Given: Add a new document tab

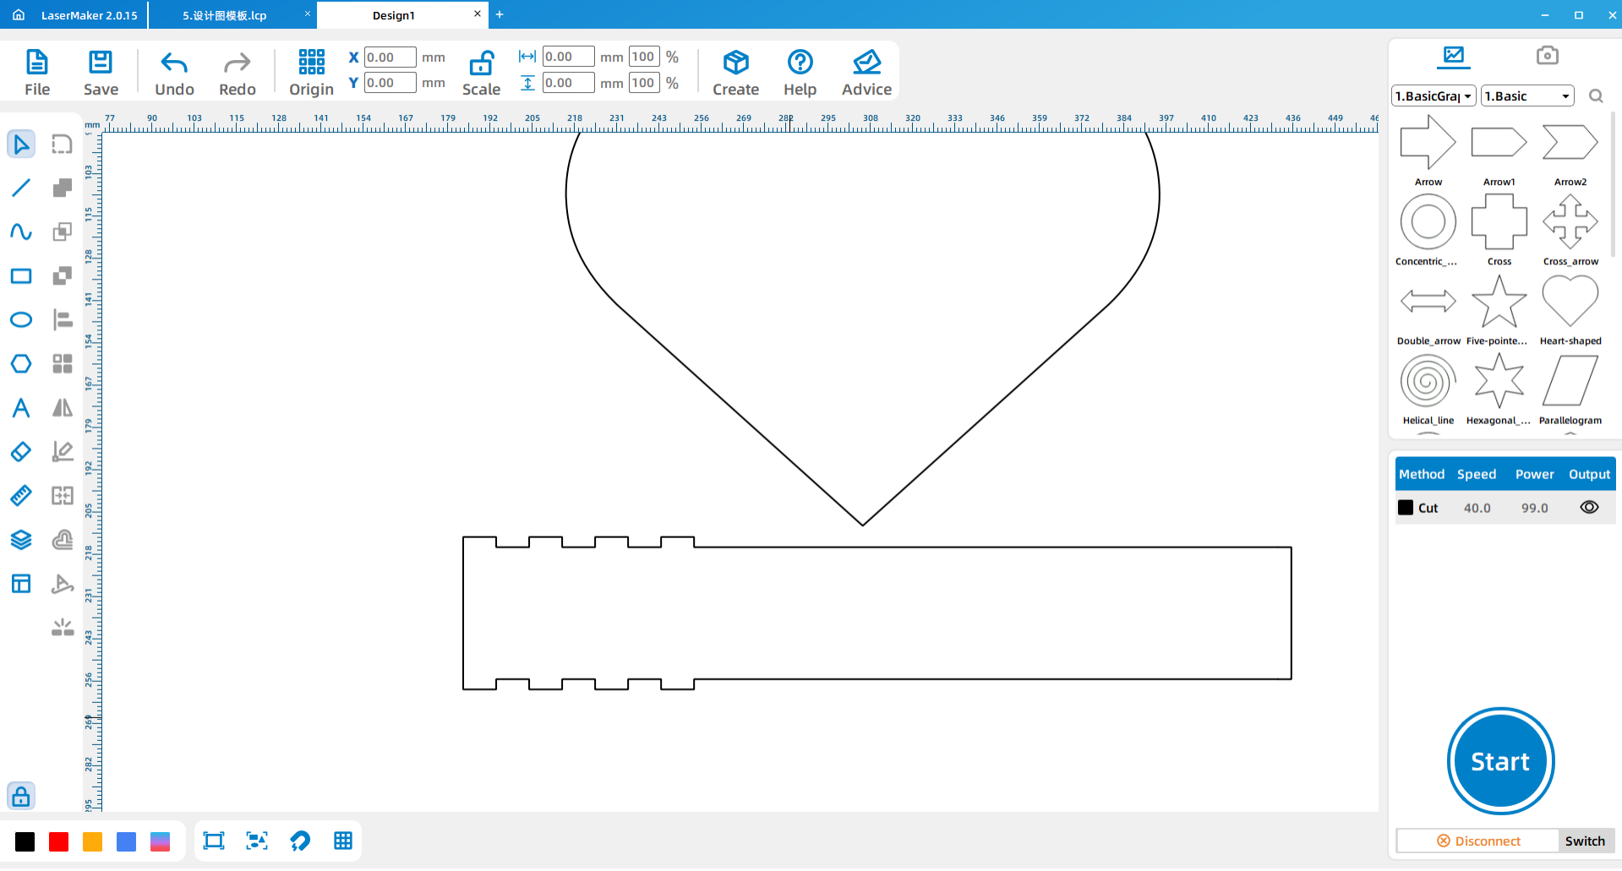Looking at the screenshot, I should pos(500,14).
